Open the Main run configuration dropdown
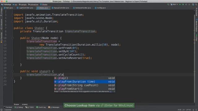The height and width of the screenshot is (111, 198). (174, 4)
